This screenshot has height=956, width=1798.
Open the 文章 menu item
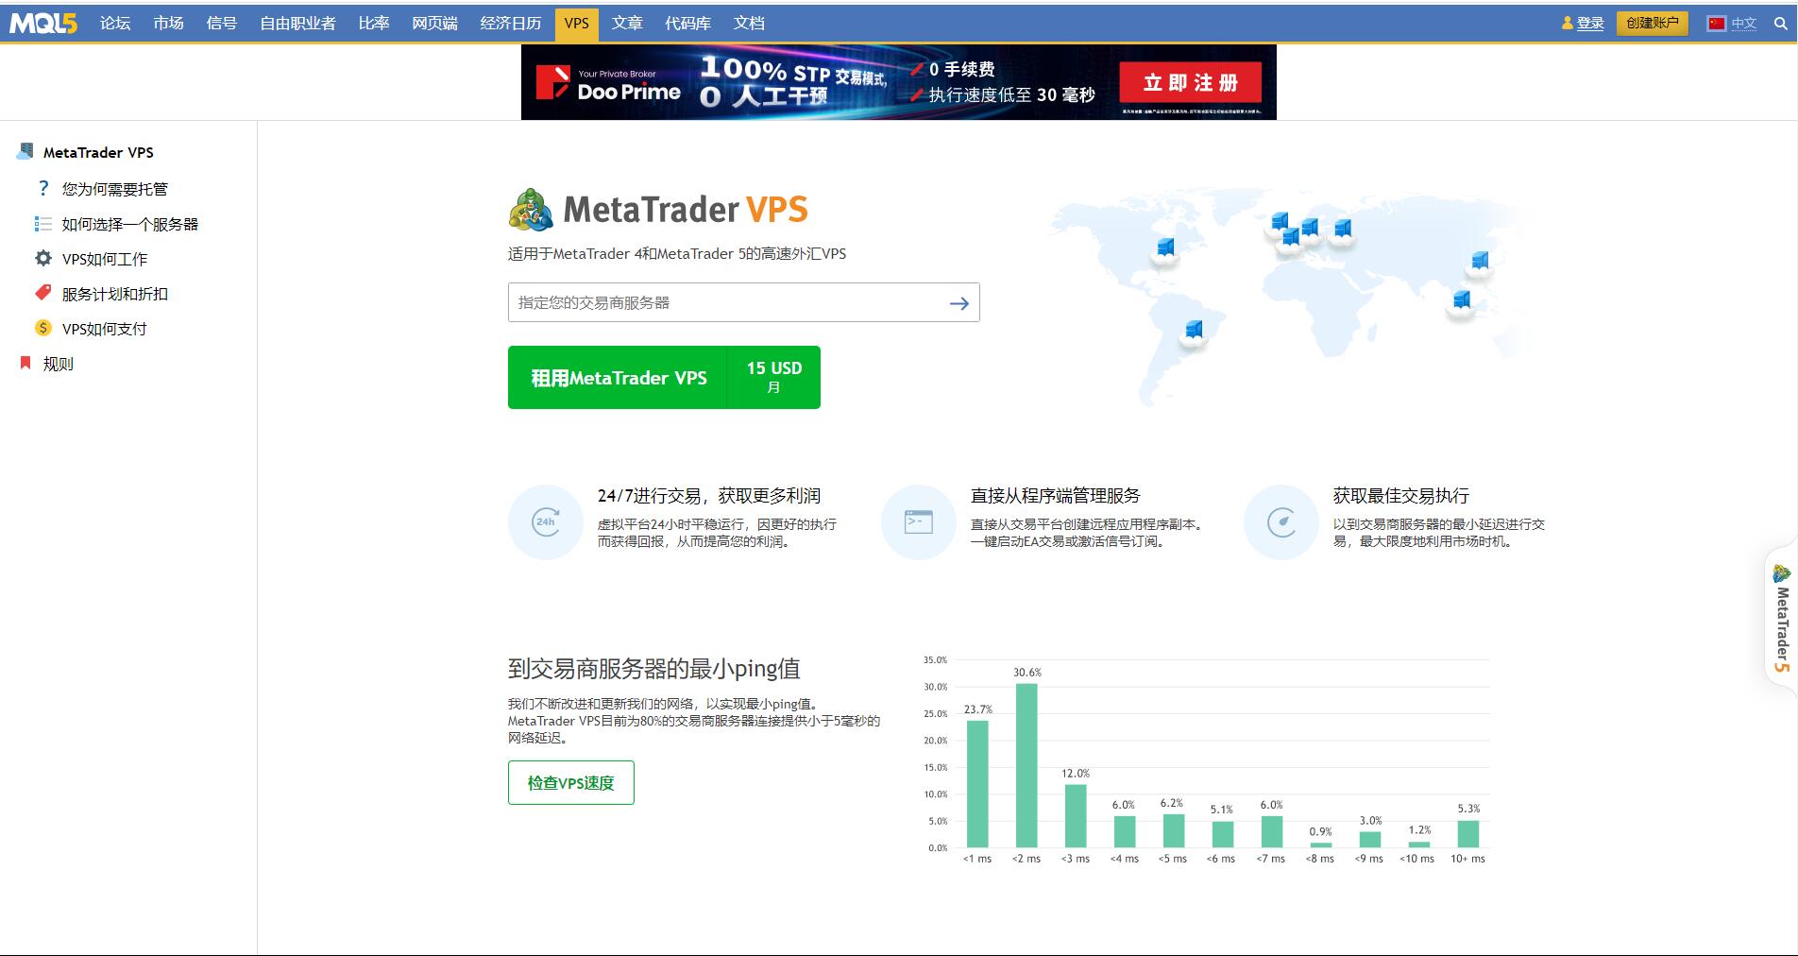pos(627,23)
